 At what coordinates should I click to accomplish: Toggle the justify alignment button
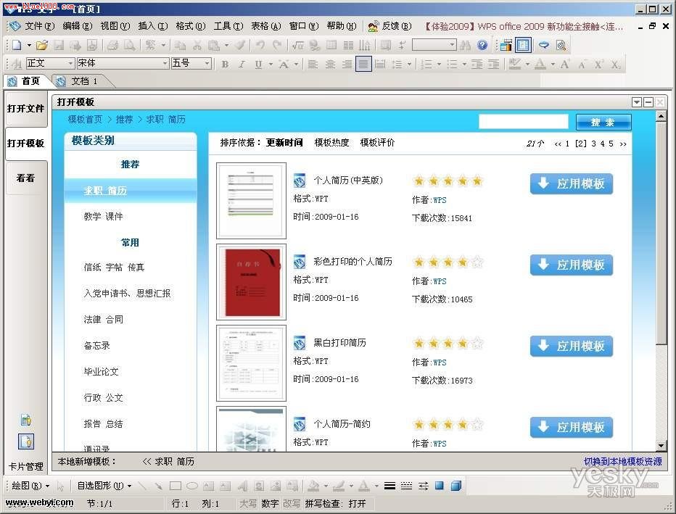[363, 64]
